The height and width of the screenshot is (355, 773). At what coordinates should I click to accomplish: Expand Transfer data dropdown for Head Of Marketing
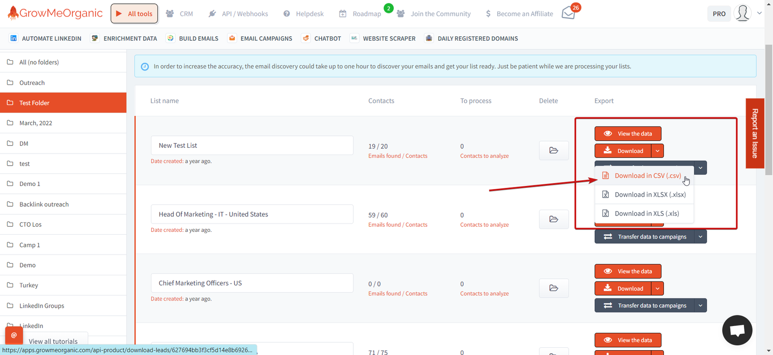[701, 237]
